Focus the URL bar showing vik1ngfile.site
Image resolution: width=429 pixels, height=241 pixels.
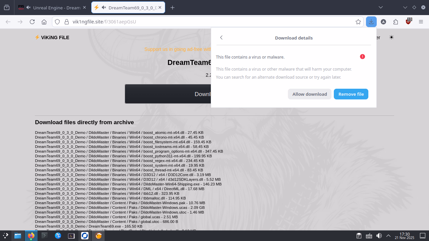(x=208, y=22)
